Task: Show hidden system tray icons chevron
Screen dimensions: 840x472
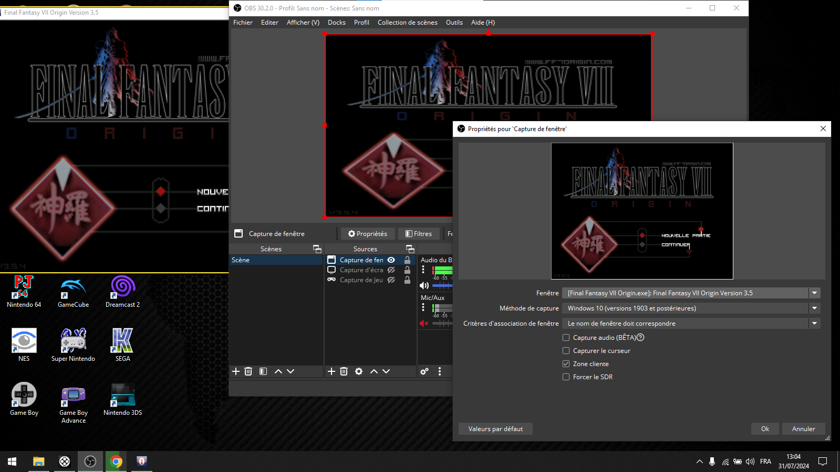Action: coord(699,462)
